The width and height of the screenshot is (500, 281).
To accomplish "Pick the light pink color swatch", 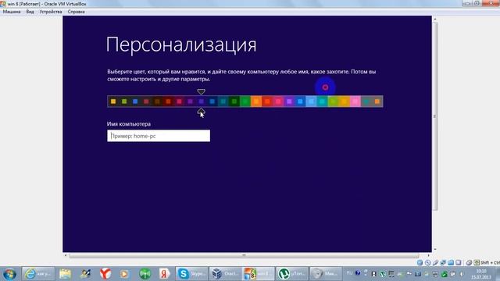I will 355,101.
